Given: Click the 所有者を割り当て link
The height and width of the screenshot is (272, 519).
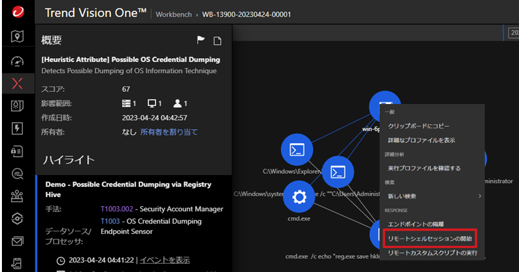Looking at the screenshot, I should pos(169,132).
